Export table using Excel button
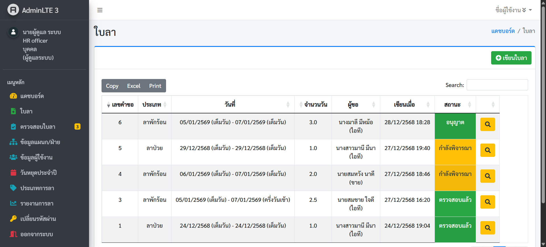Image resolution: width=546 pixels, height=247 pixels. pos(134,86)
